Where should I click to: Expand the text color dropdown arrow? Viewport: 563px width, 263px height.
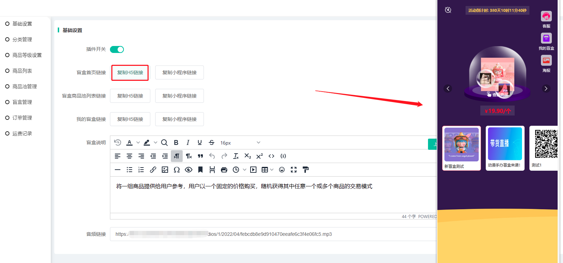[138, 142]
